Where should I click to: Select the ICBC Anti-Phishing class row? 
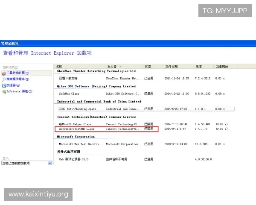146,109
